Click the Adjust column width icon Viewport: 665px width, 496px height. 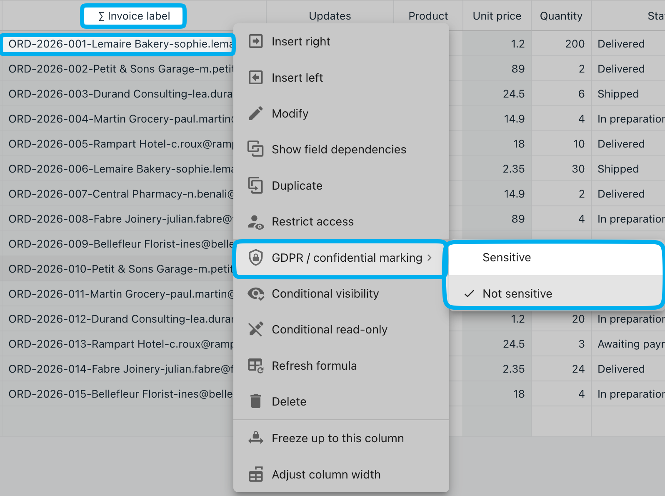(256, 474)
